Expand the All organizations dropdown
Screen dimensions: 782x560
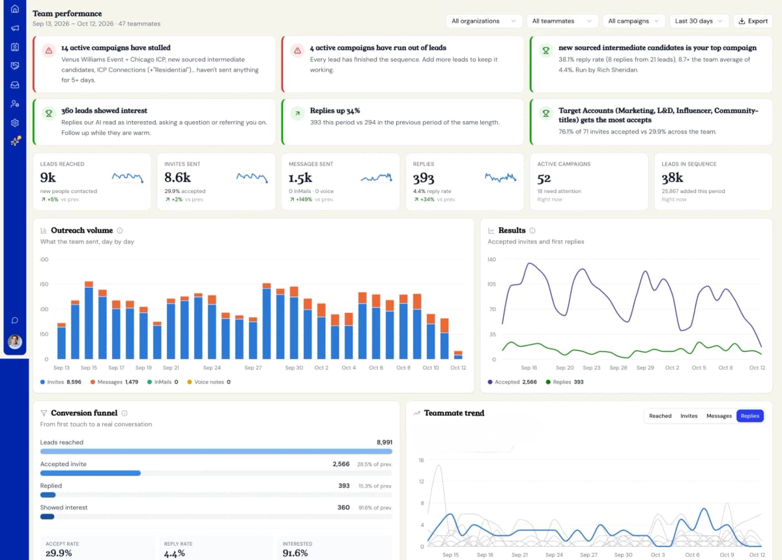pyautogui.click(x=484, y=21)
